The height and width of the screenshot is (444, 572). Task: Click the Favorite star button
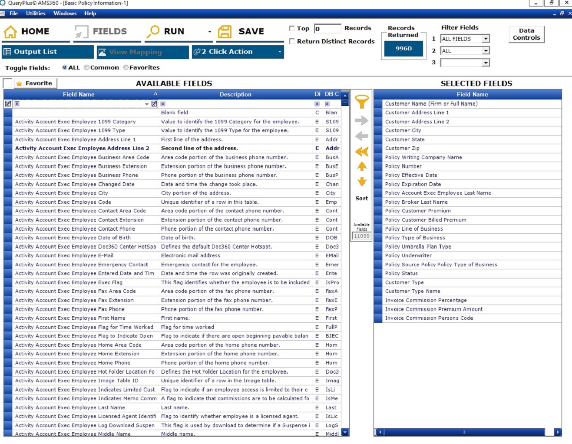(35, 83)
